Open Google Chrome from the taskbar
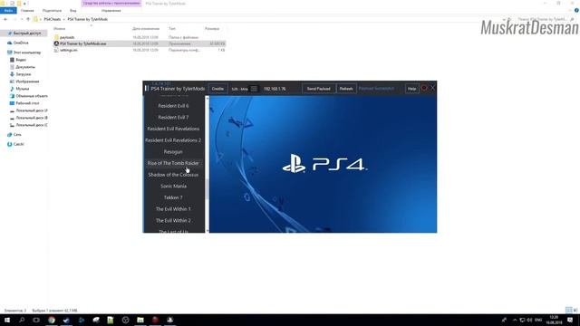Image resolution: width=580 pixels, height=326 pixels. pyautogui.click(x=52, y=320)
